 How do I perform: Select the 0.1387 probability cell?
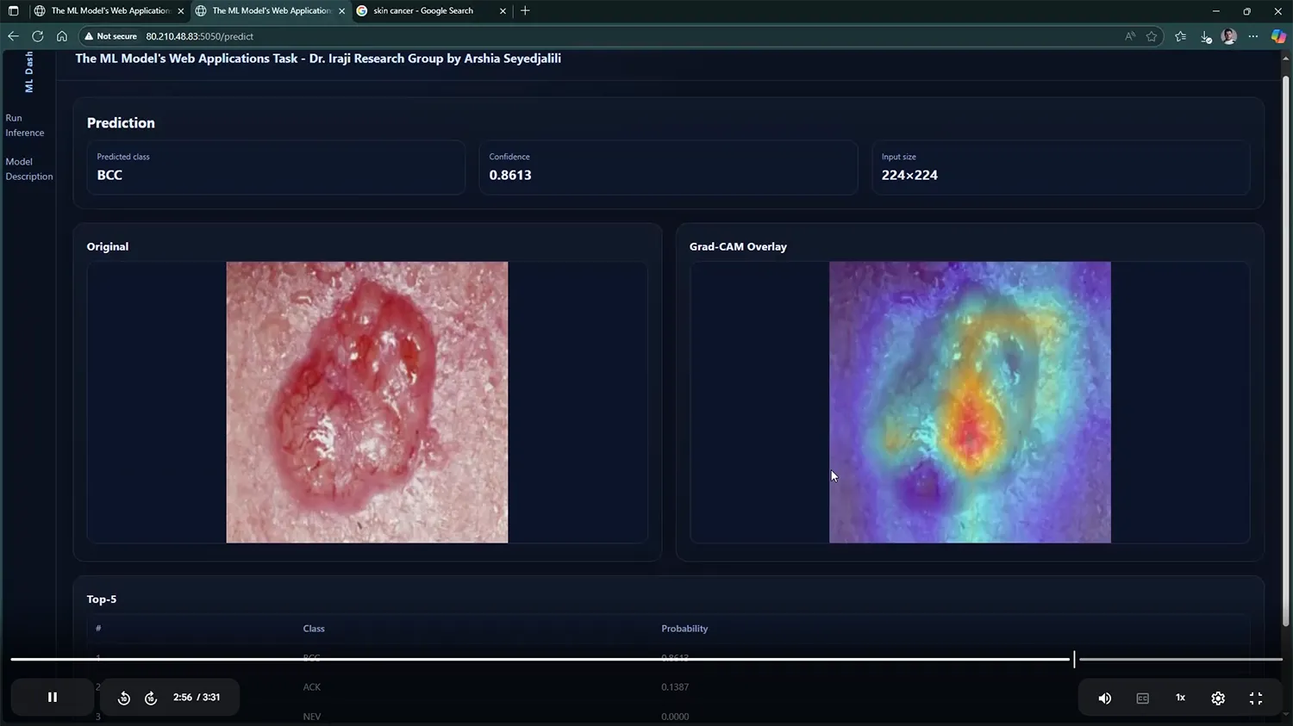675,687
